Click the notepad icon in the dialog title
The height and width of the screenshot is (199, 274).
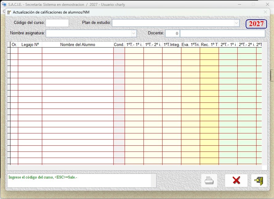[9, 12]
